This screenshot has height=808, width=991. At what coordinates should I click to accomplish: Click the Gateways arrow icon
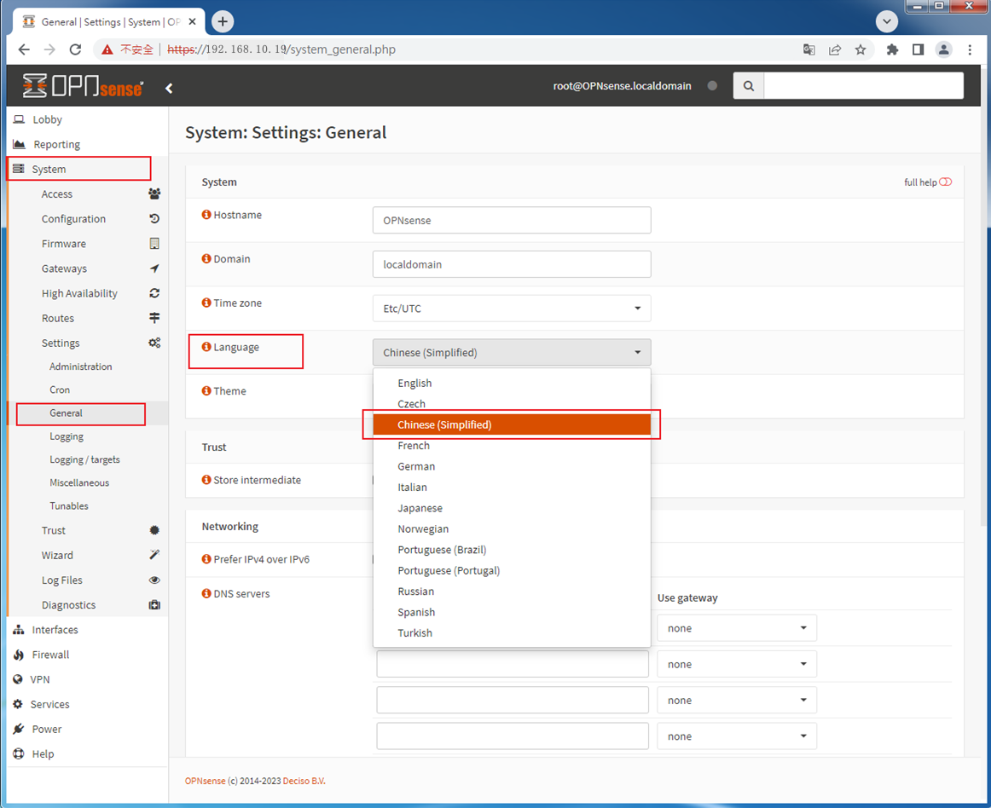point(154,268)
